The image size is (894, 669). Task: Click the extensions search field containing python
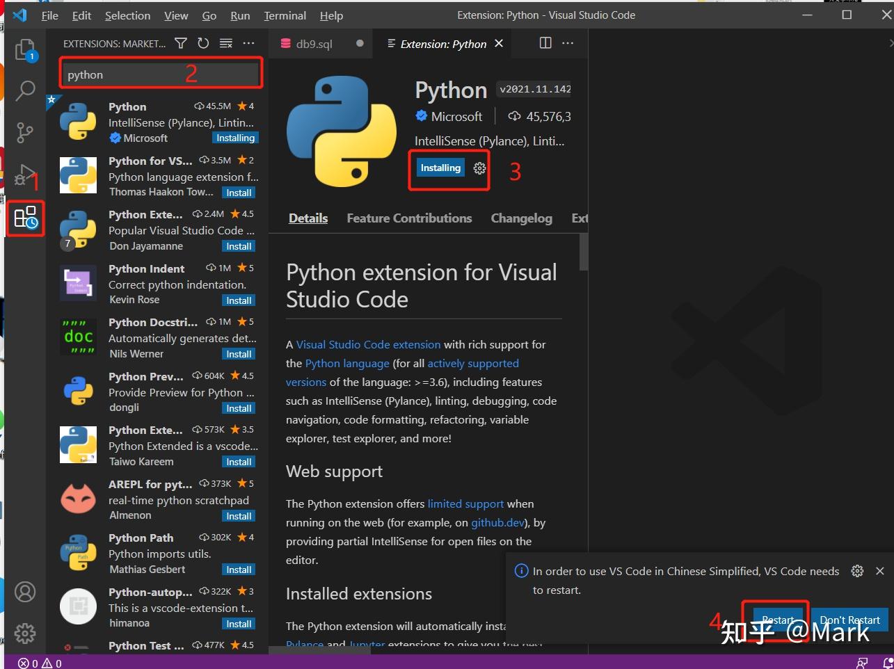[161, 75]
